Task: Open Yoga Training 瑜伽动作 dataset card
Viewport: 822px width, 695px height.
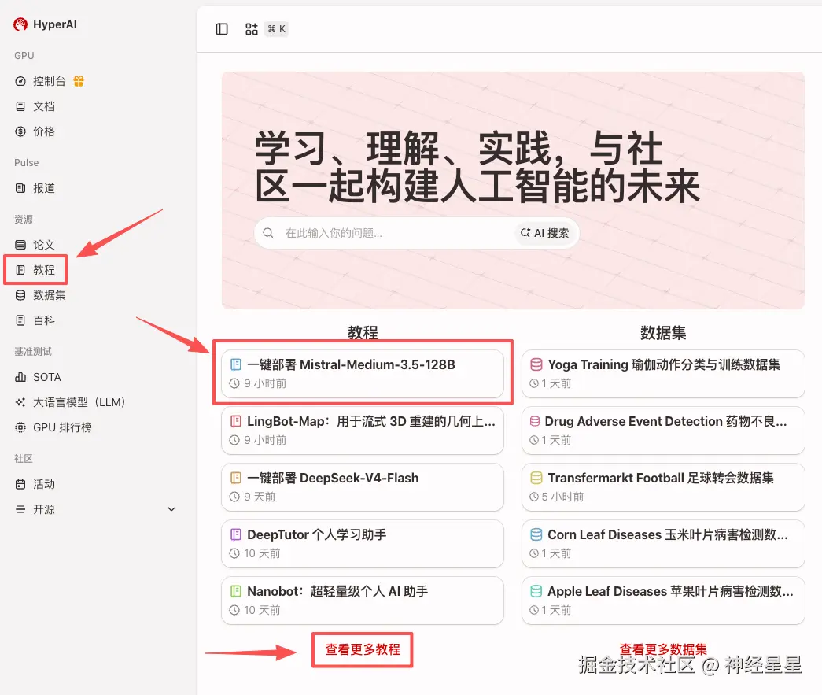Action: [663, 374]
